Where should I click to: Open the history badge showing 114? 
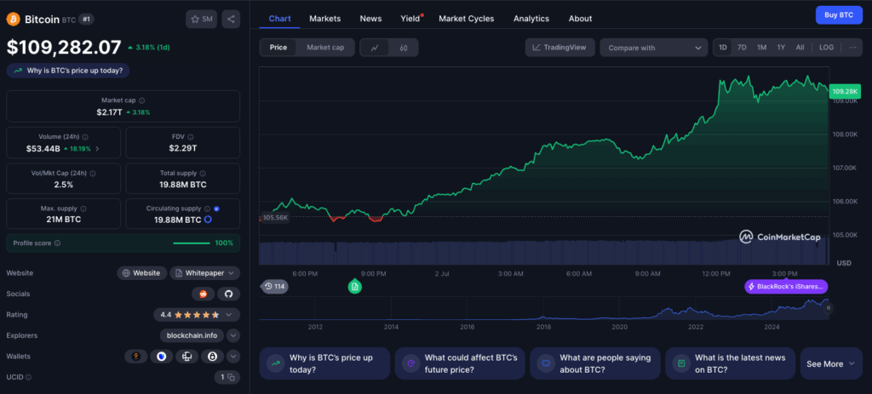click(275, 287)
